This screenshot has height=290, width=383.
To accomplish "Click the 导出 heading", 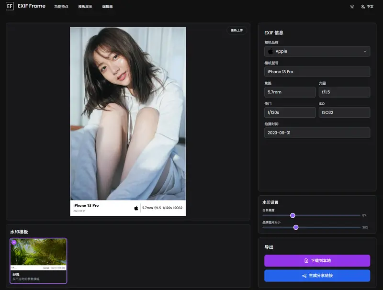I will 269,247.
